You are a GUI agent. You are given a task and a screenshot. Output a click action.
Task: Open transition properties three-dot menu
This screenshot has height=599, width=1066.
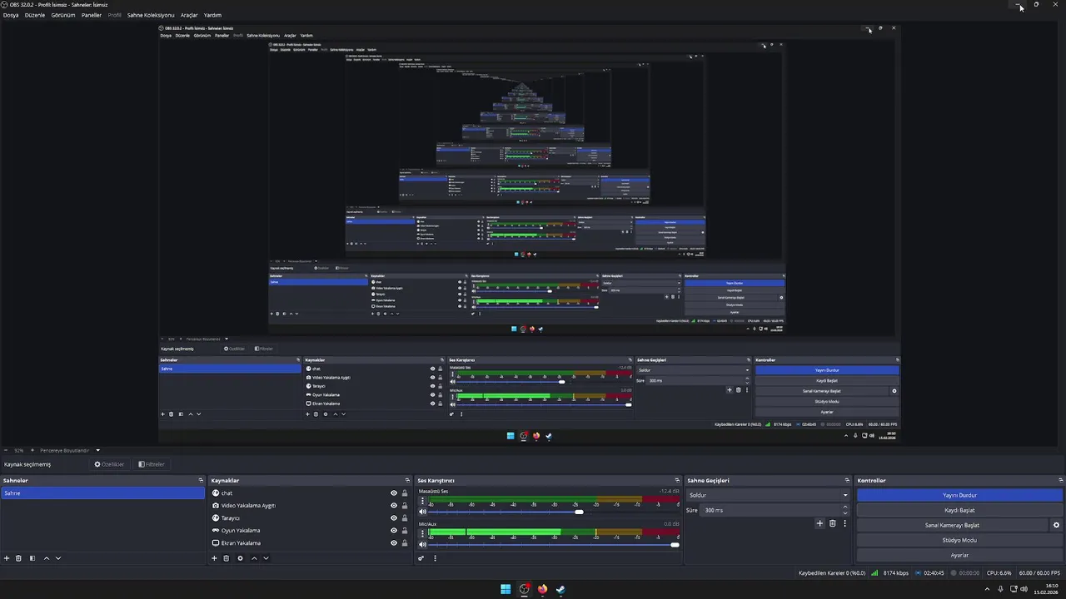coord(844,523)
